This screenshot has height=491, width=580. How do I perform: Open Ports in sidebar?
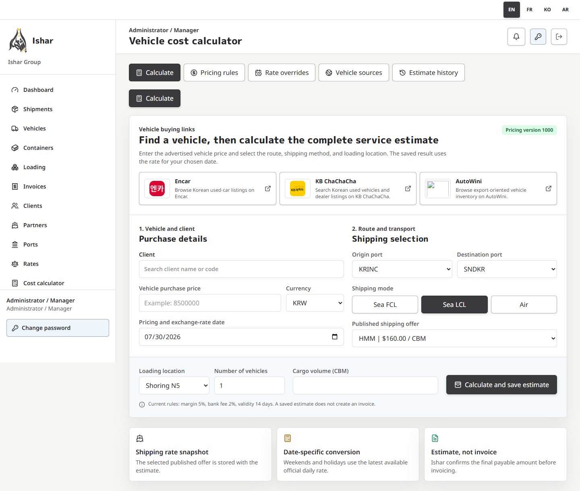[x=58, y=244]
